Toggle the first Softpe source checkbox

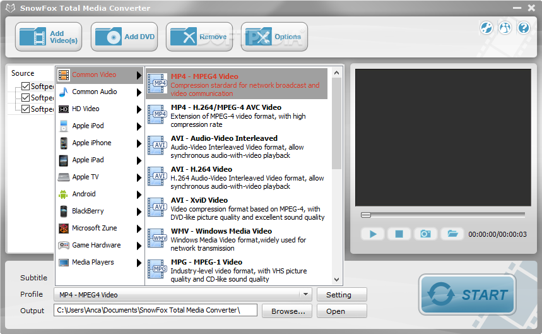tap(25, 86)
